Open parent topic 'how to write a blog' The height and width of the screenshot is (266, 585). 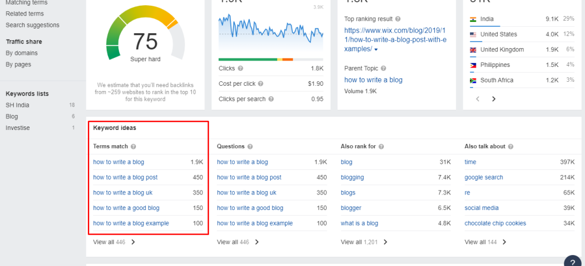pos(373,80)
